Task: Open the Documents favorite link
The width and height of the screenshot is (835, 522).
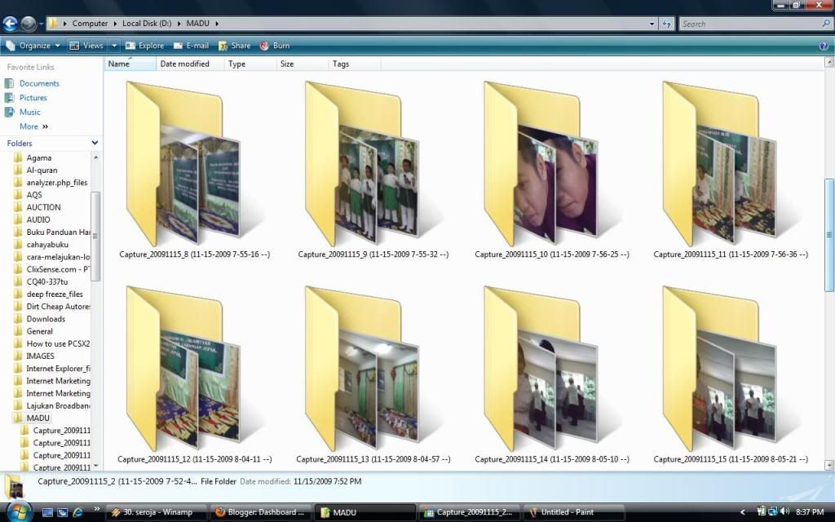Action: click(x=39, y=84)
